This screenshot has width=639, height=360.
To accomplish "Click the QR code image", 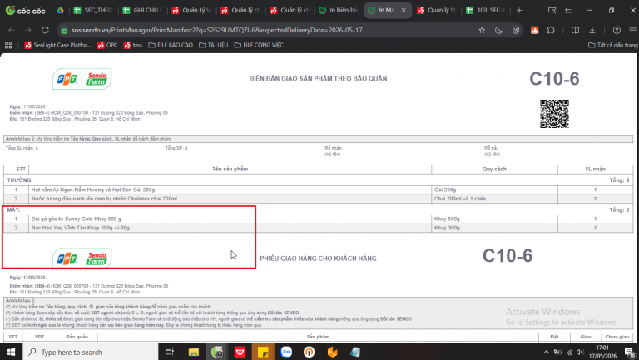I will [x=554, y=114].
